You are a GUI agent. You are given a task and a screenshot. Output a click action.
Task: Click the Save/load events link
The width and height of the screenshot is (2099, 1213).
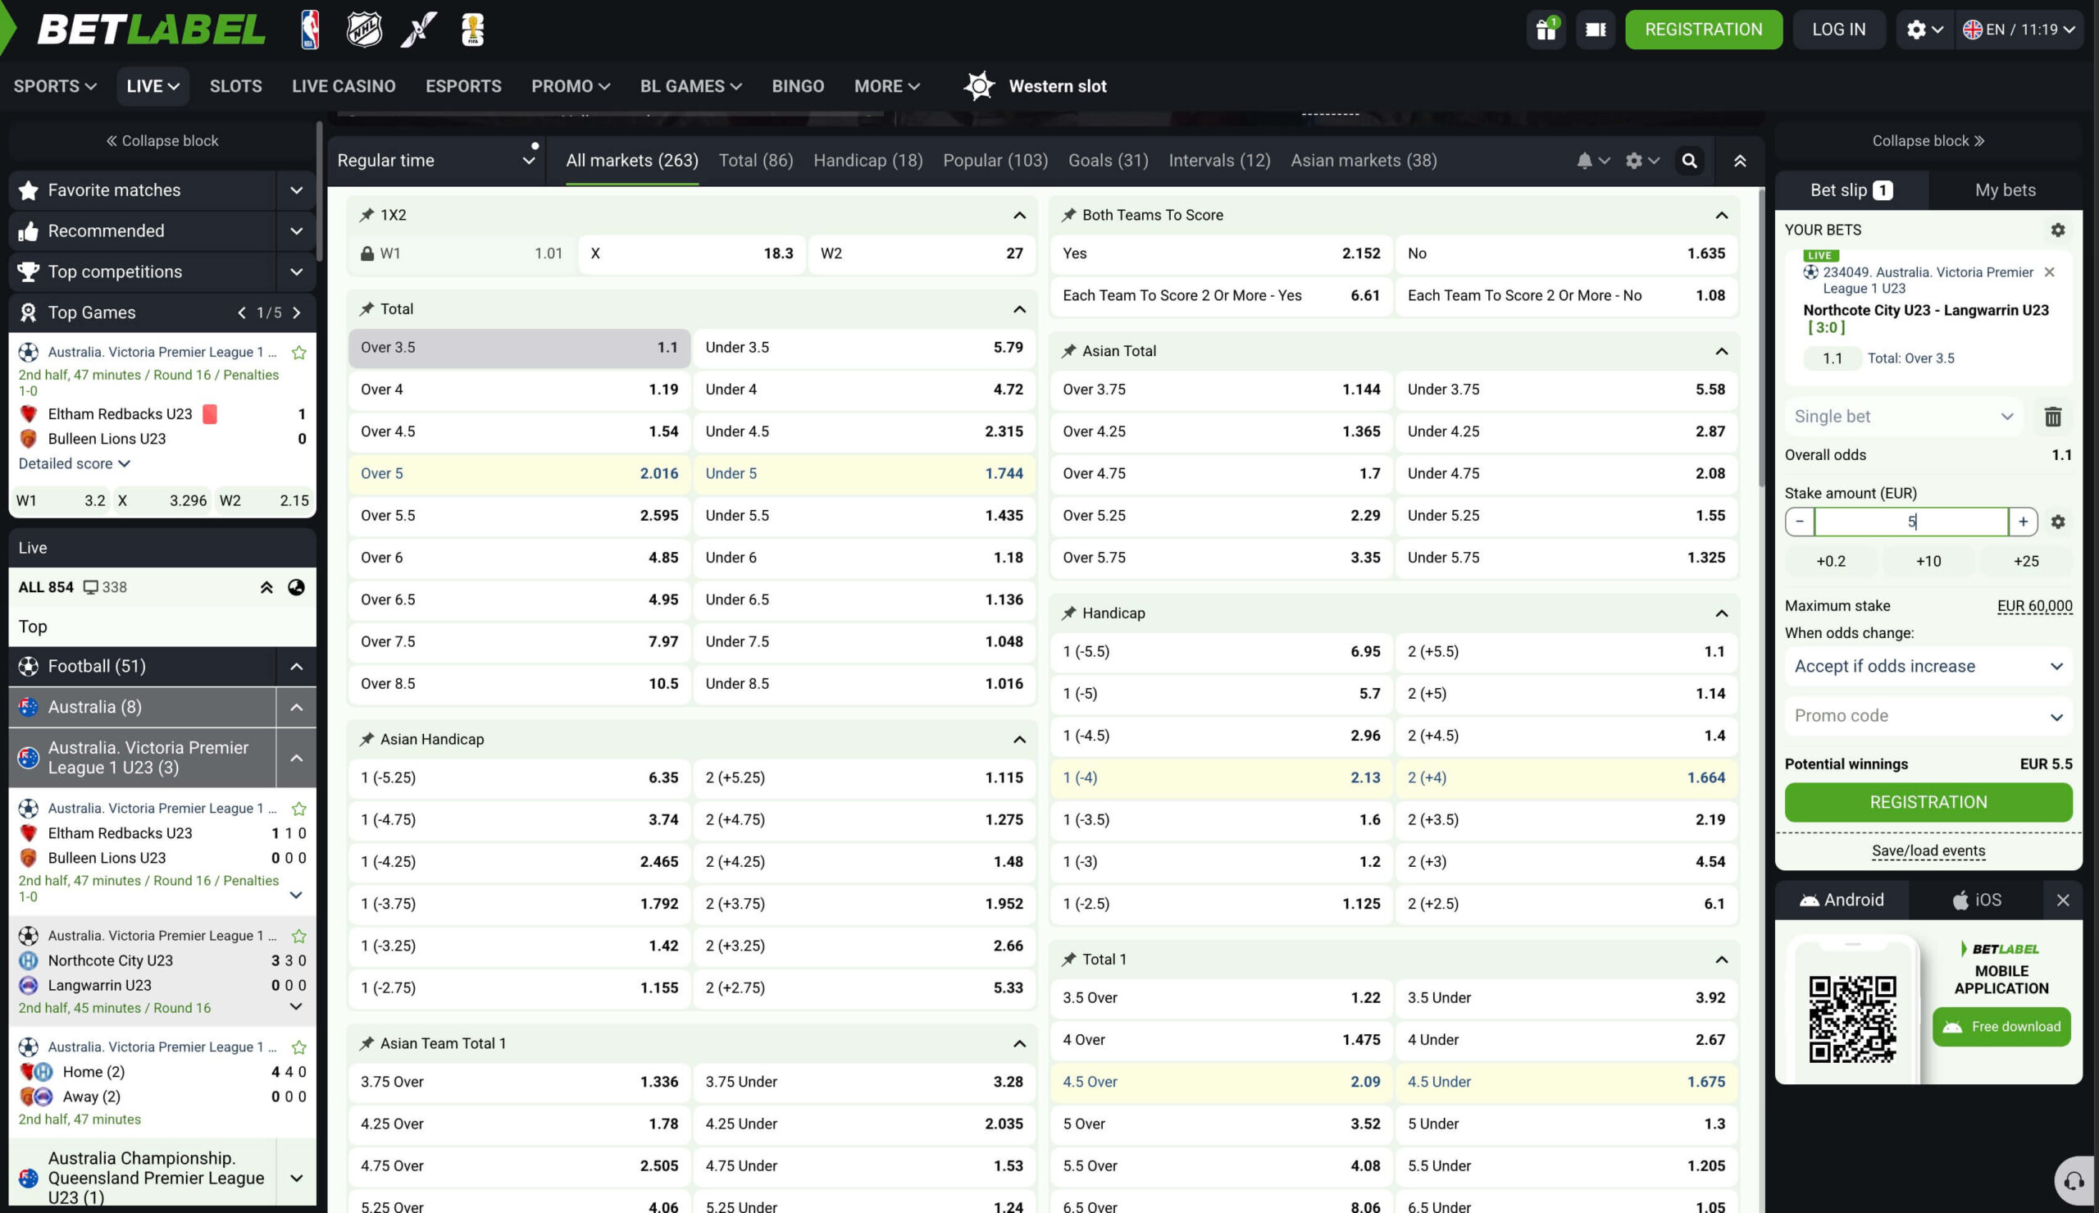tap(1928, 851)
